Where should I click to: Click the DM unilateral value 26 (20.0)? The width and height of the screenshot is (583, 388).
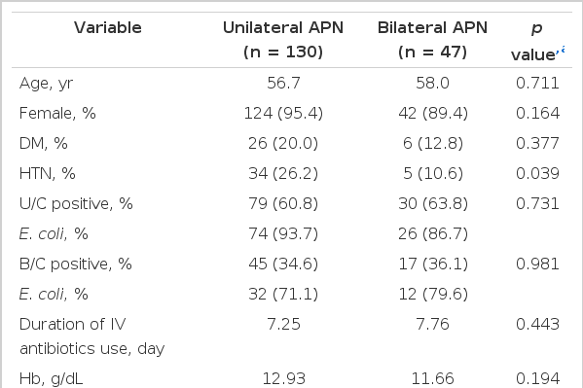click(x=283, y=144)
